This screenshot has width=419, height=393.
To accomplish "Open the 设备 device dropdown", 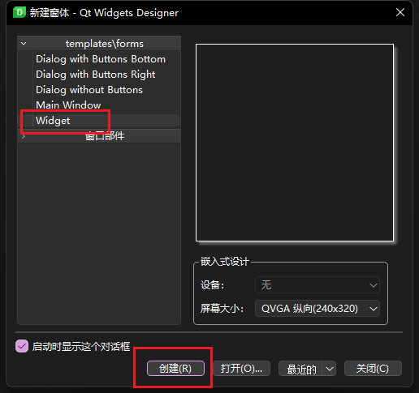I will pos(317,285).
